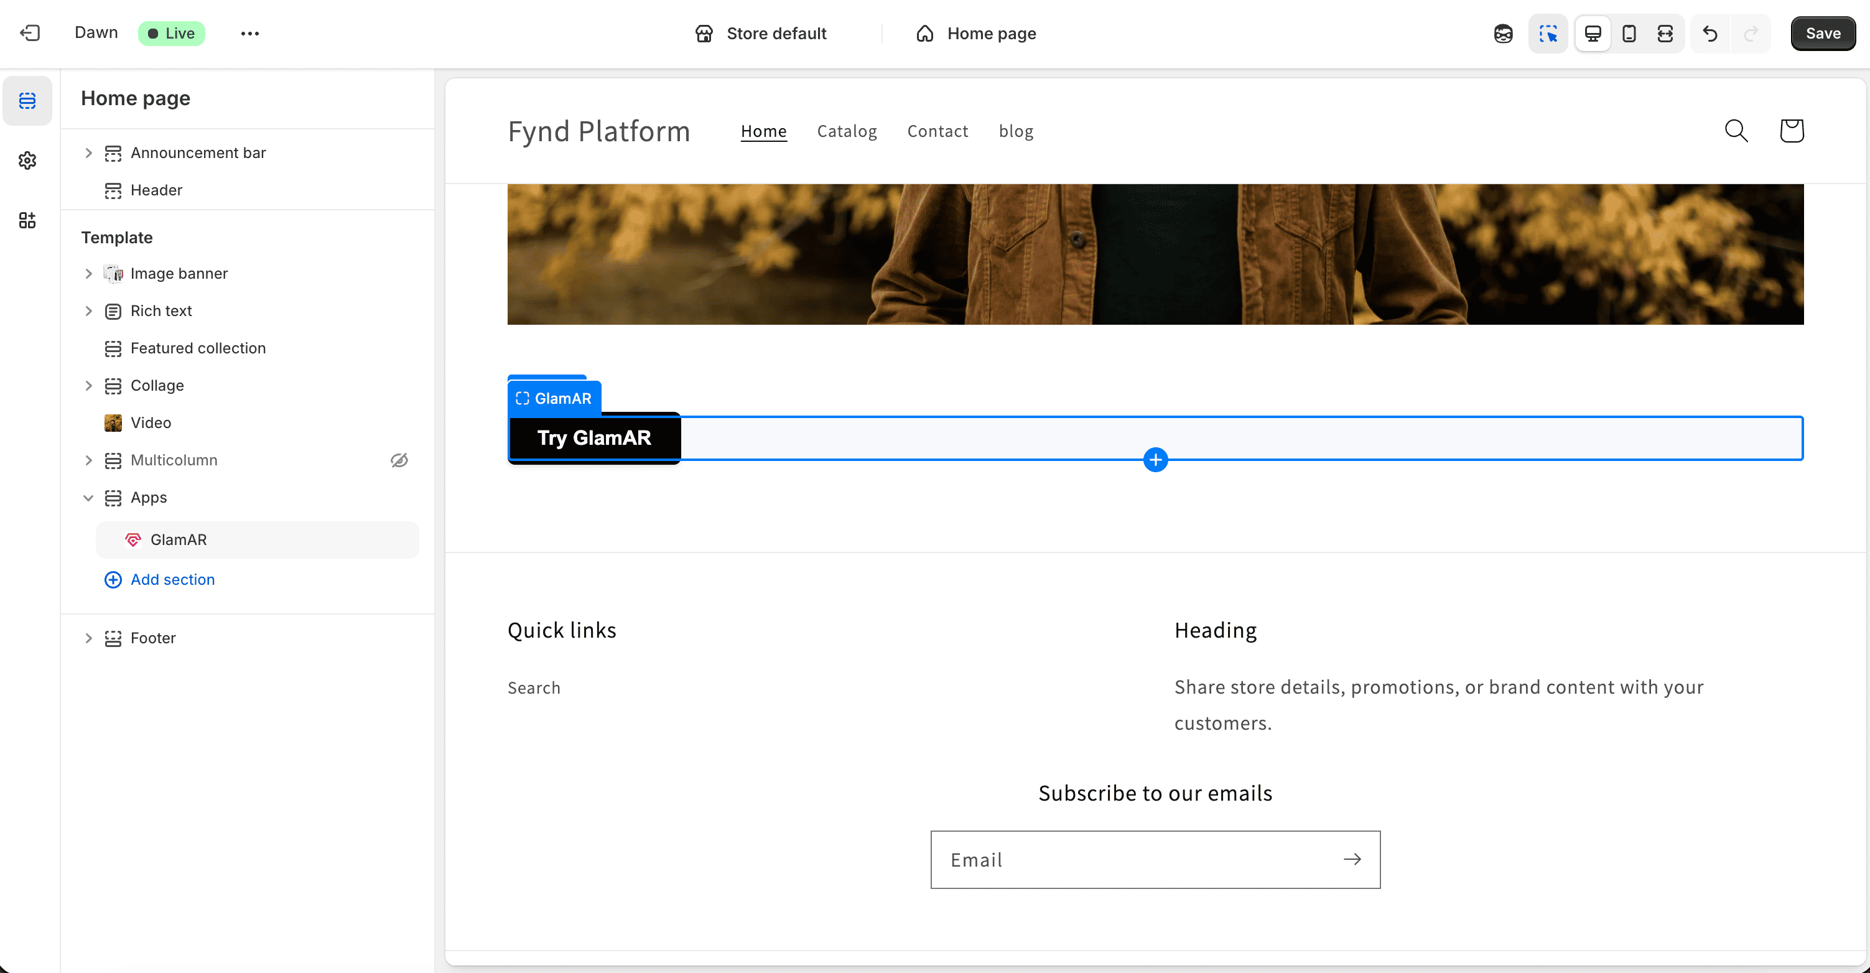Image resolution: width=1870 pixels, height=973 pixels.
Task: Unhide the Multicolumn section eye icon
Action: pyautogui.click(x=399, y=460)
